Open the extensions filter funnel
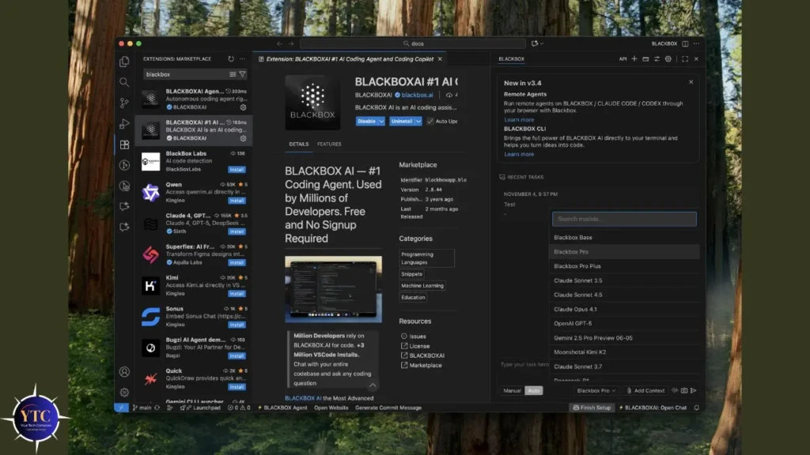Viewport: 810px width, 455px height. tap(242, 74)
